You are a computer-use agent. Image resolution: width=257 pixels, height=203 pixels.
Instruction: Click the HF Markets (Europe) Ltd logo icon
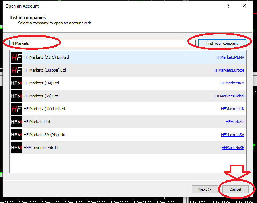click(17, 70)
